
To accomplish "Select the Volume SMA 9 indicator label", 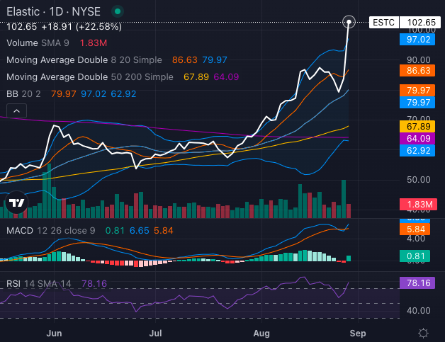I will coord(38,42).
